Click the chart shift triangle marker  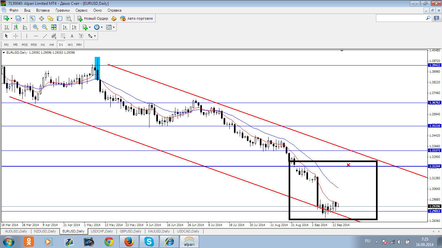tap(342, 51)
